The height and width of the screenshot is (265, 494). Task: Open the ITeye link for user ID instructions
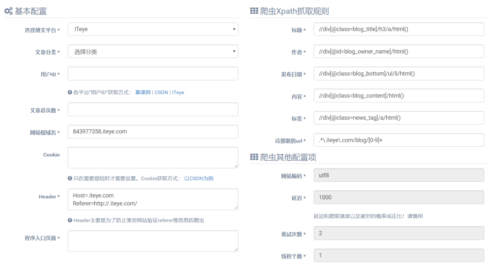tap(178, 92)
